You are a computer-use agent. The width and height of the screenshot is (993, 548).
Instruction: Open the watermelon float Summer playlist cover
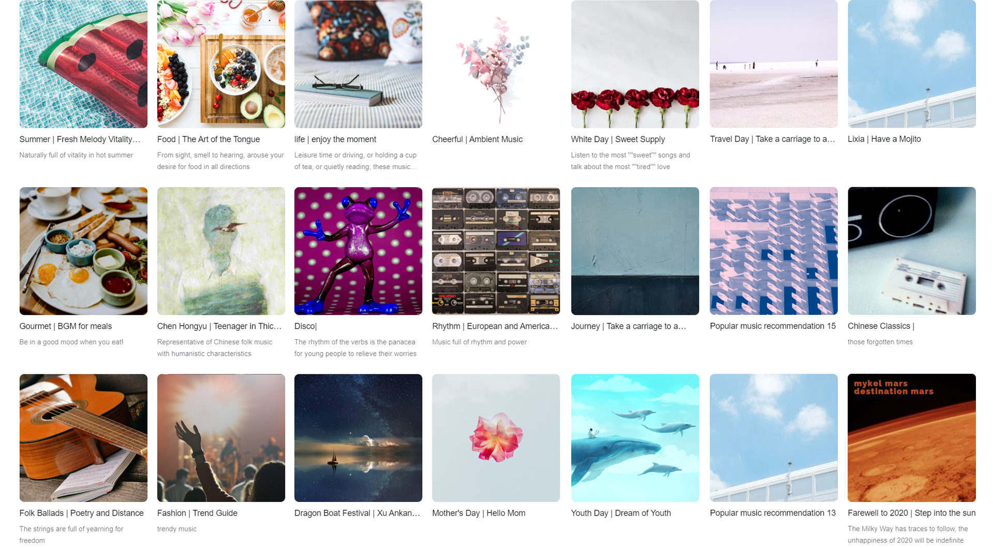83,64
